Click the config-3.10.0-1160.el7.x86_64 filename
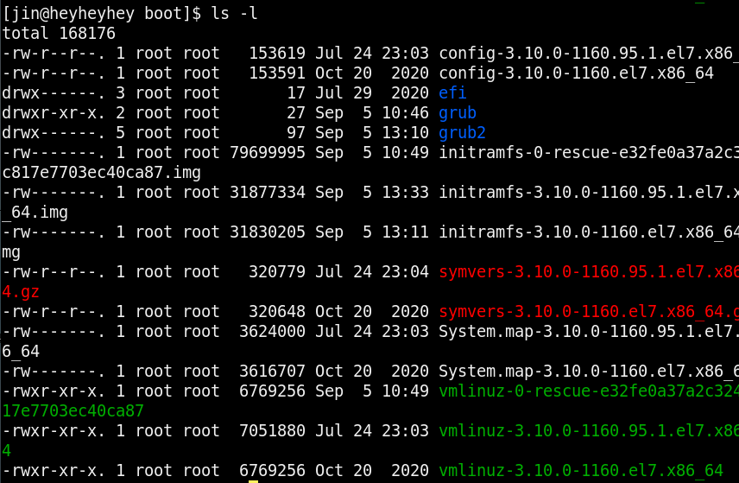739x483 pixels. pos(577,73)
